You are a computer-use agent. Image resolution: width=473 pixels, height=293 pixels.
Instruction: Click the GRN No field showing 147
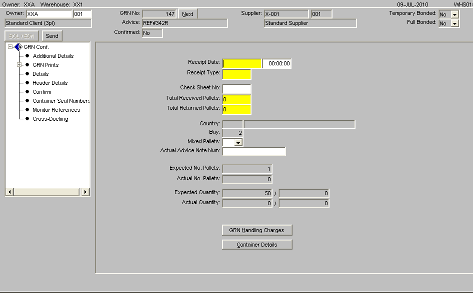[x=159, y=14]
